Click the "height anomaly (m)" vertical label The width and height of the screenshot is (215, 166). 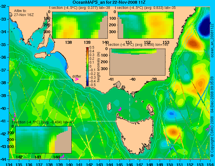pyautogui.click(x=98, y=67)
